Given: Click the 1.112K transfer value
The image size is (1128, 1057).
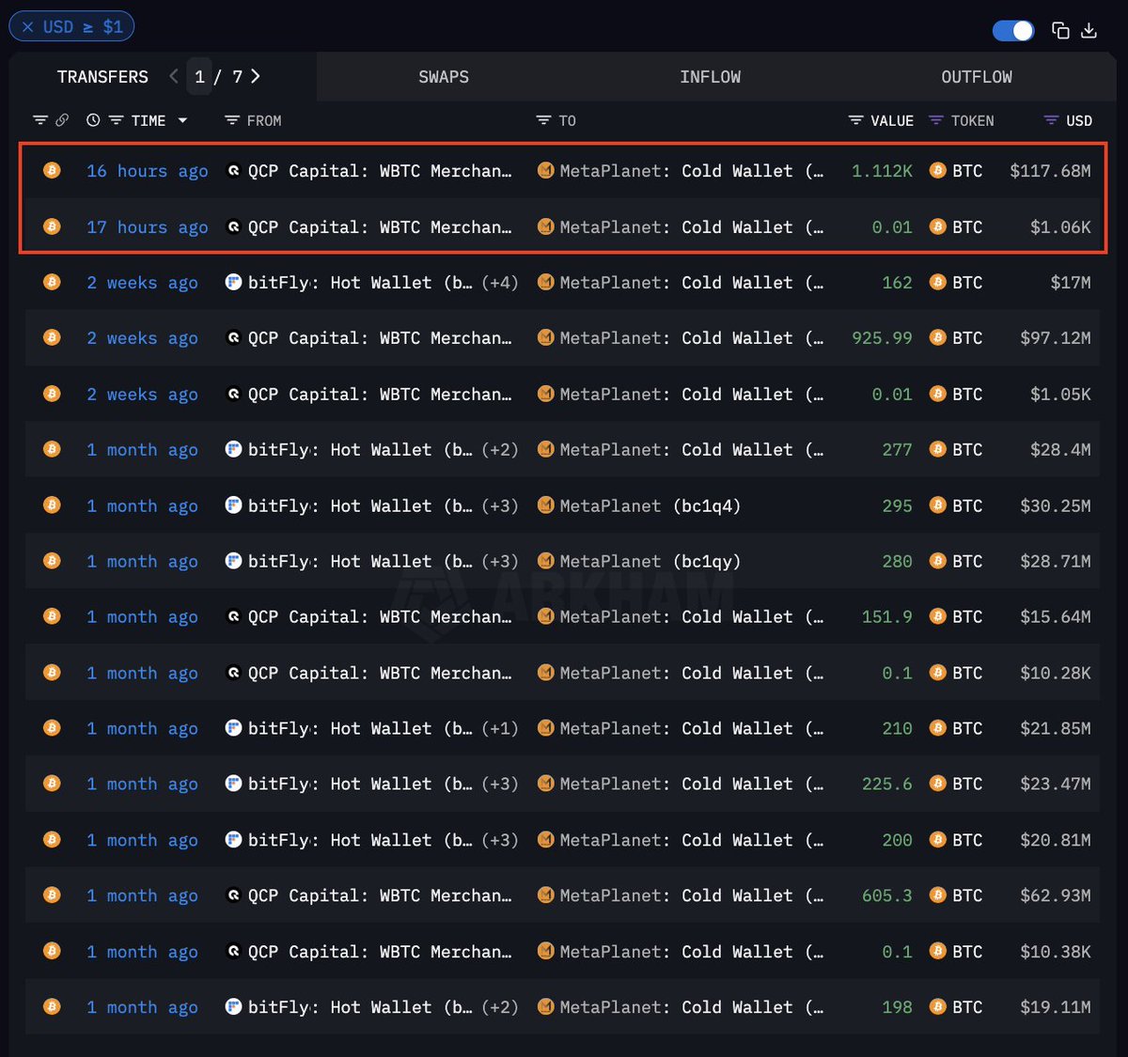Looking at the screenshot, I should [882, 171].
